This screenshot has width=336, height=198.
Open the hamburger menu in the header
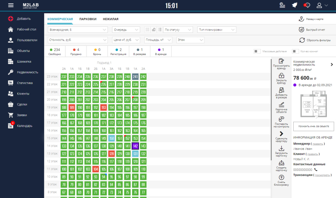[10, 5]
